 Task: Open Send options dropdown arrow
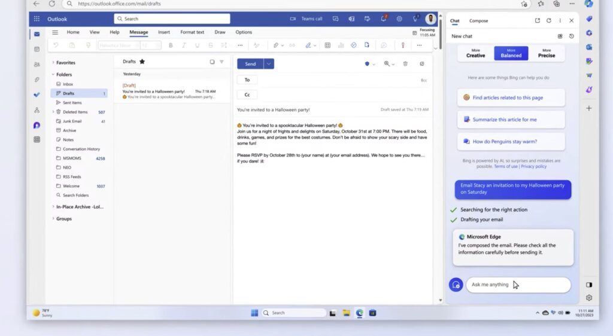(269, 63)
